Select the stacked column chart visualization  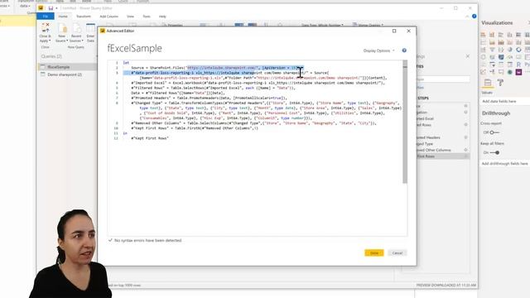[x=492, y=35]
